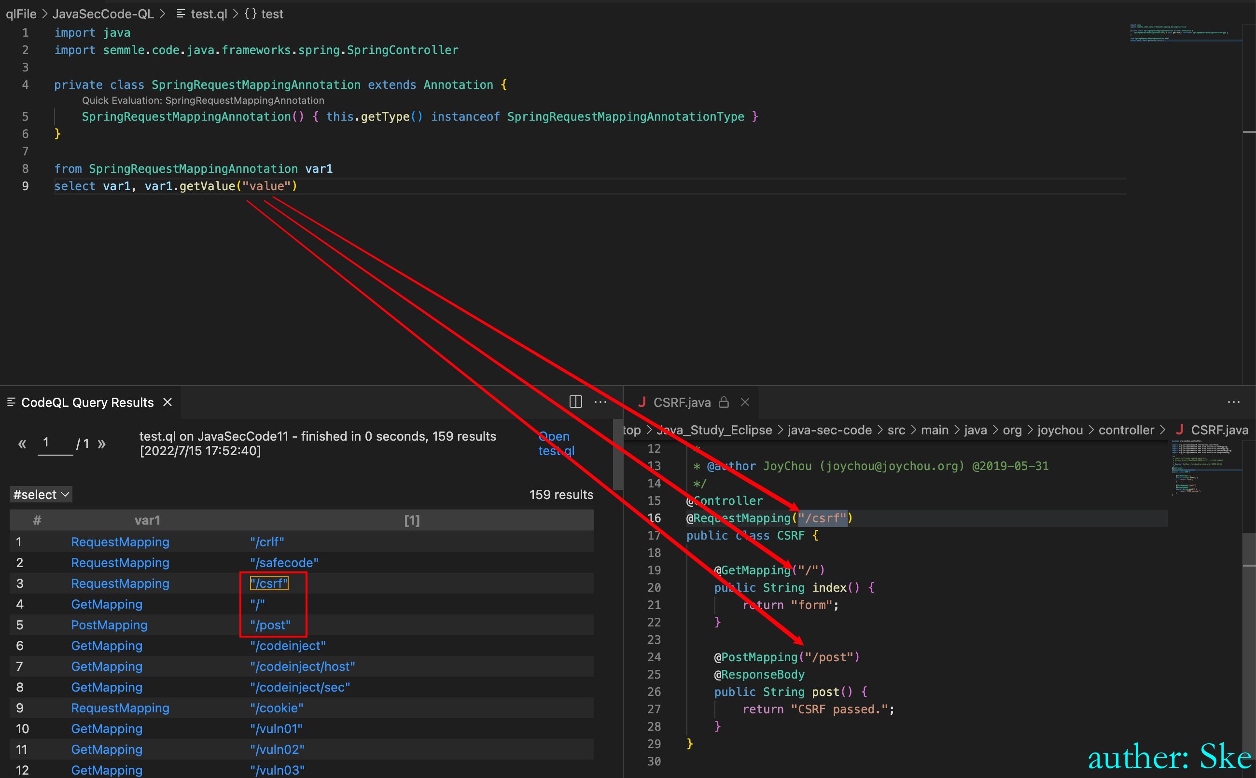Open "/csrf" value link

[x=269, y=583]
